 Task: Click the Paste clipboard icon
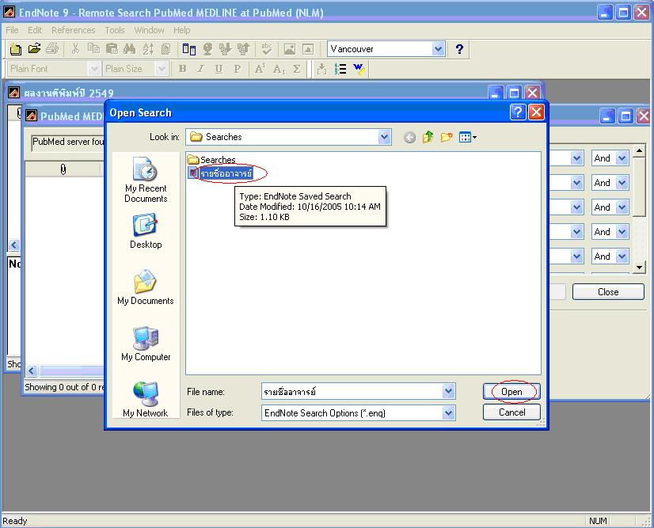112,49
